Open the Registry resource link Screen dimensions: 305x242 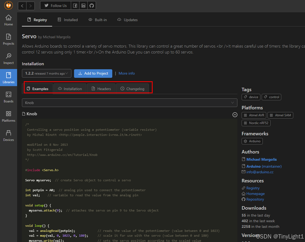coord(253,188)
